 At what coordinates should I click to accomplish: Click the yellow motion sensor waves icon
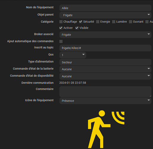(x=118, y=118)
